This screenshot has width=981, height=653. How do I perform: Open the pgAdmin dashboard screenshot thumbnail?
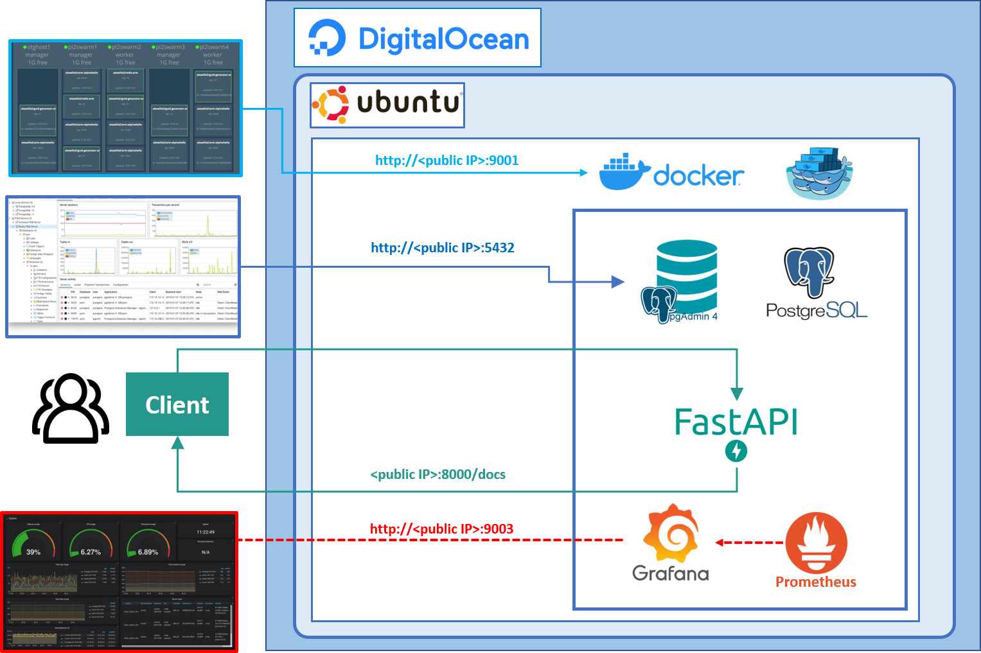click(123, 267)
